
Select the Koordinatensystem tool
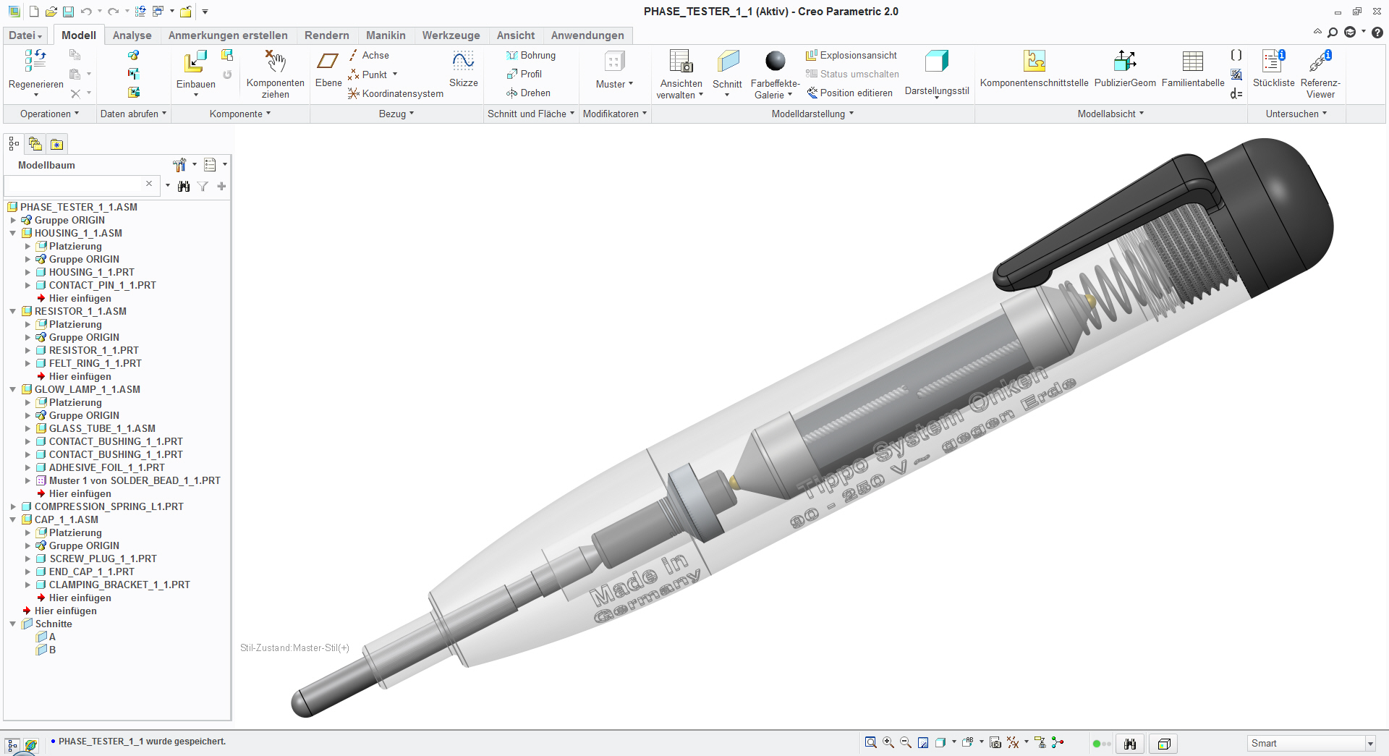396,93
